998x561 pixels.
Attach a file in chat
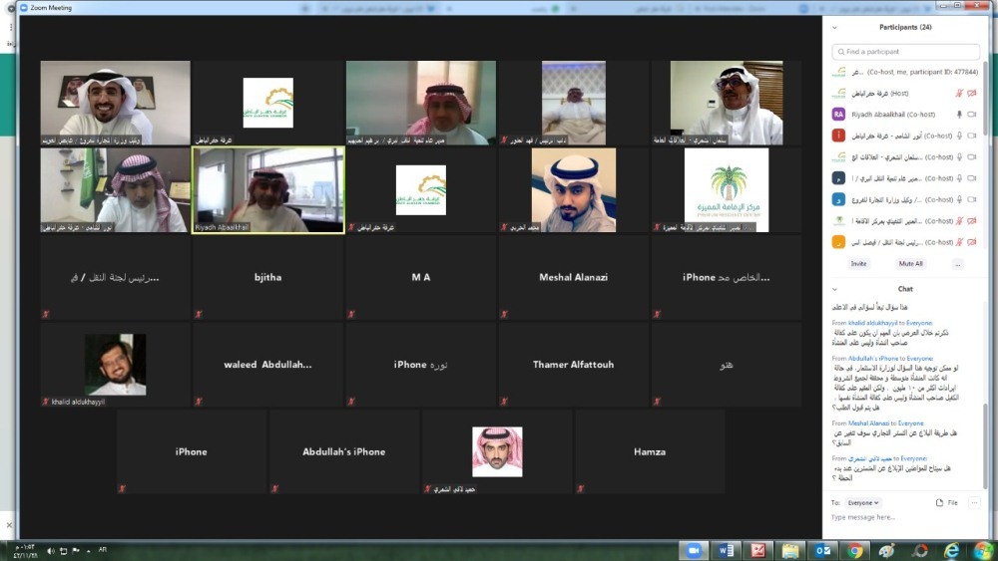[x=947, y=503]
